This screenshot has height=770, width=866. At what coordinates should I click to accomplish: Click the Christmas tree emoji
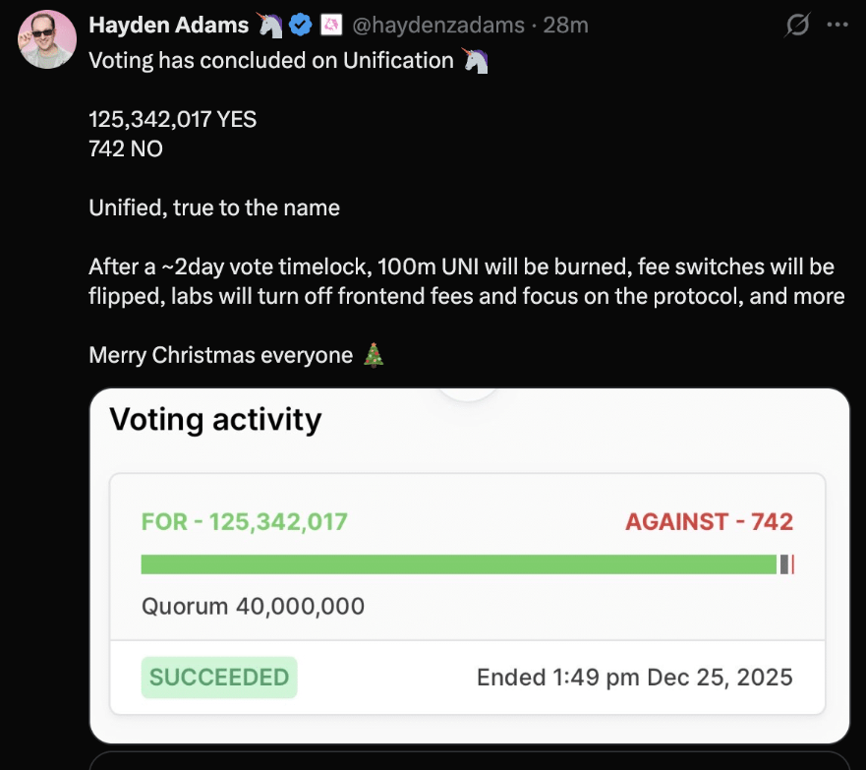(x=375, y=355)
